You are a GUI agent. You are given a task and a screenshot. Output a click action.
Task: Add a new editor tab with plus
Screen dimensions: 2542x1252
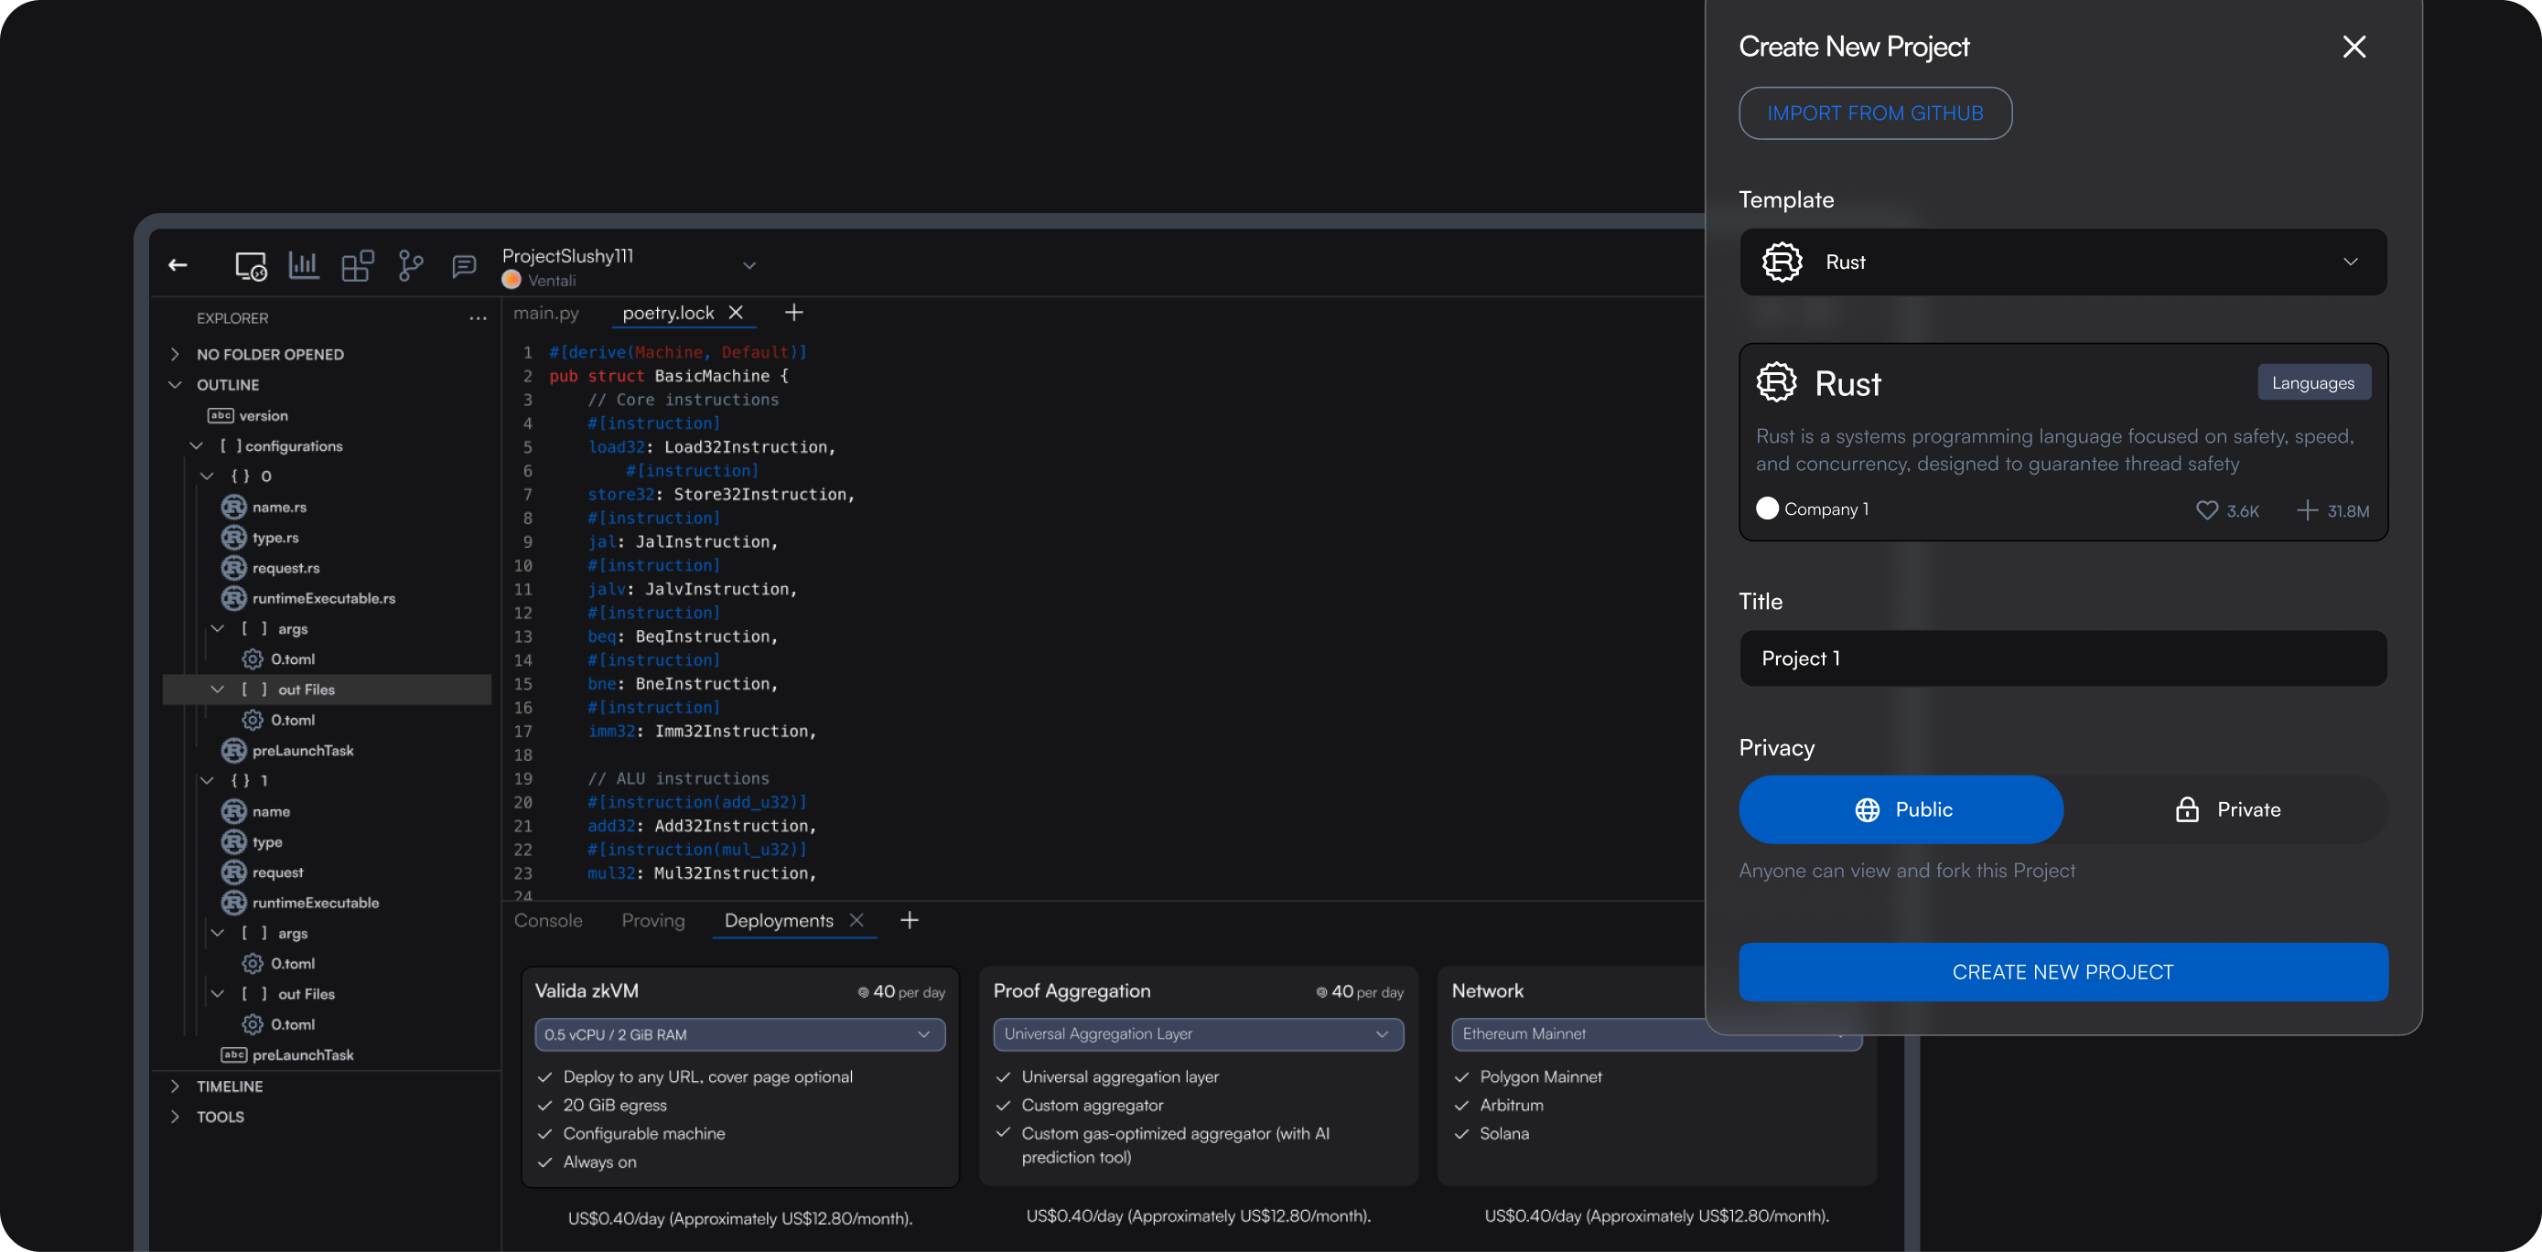click(793, 313)
